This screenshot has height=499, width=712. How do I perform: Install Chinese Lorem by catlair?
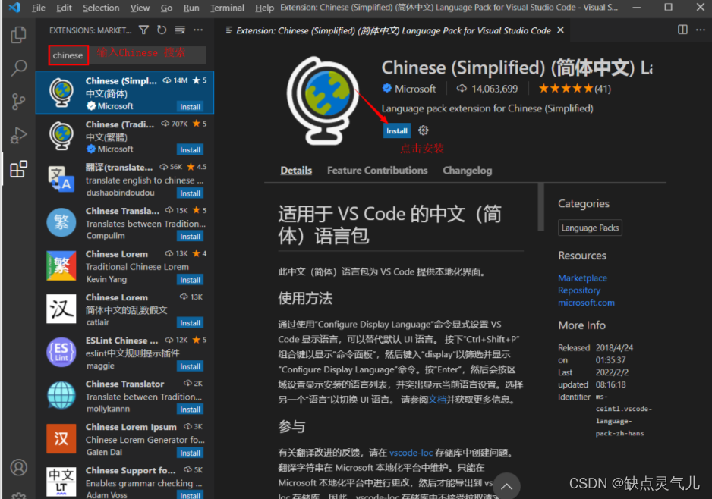click(x=190, y=324)
